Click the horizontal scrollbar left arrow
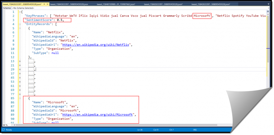 point(15,125)
